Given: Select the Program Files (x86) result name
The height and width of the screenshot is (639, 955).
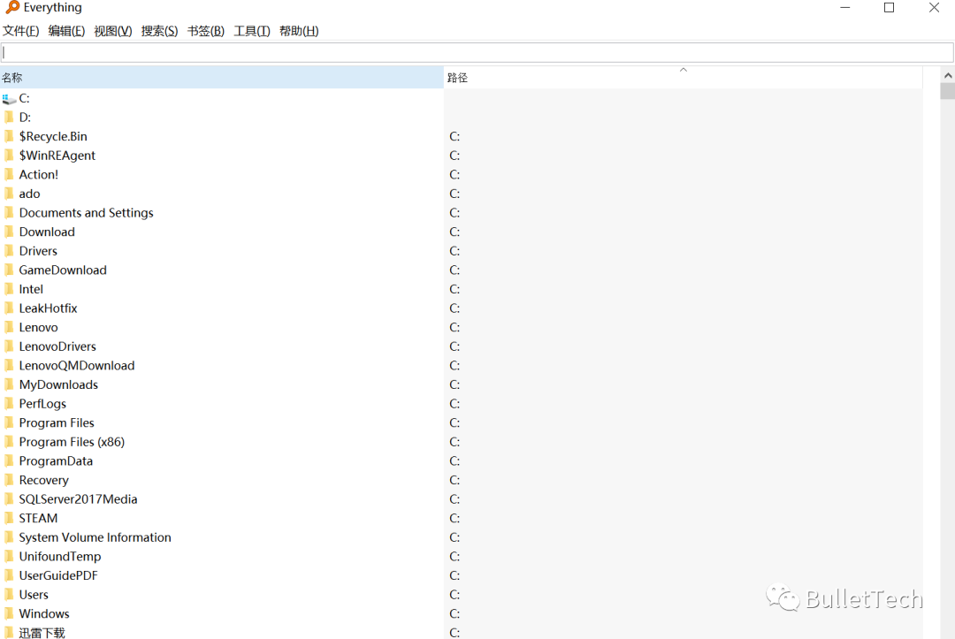Looking at the screenshot, I should (72, 442).
